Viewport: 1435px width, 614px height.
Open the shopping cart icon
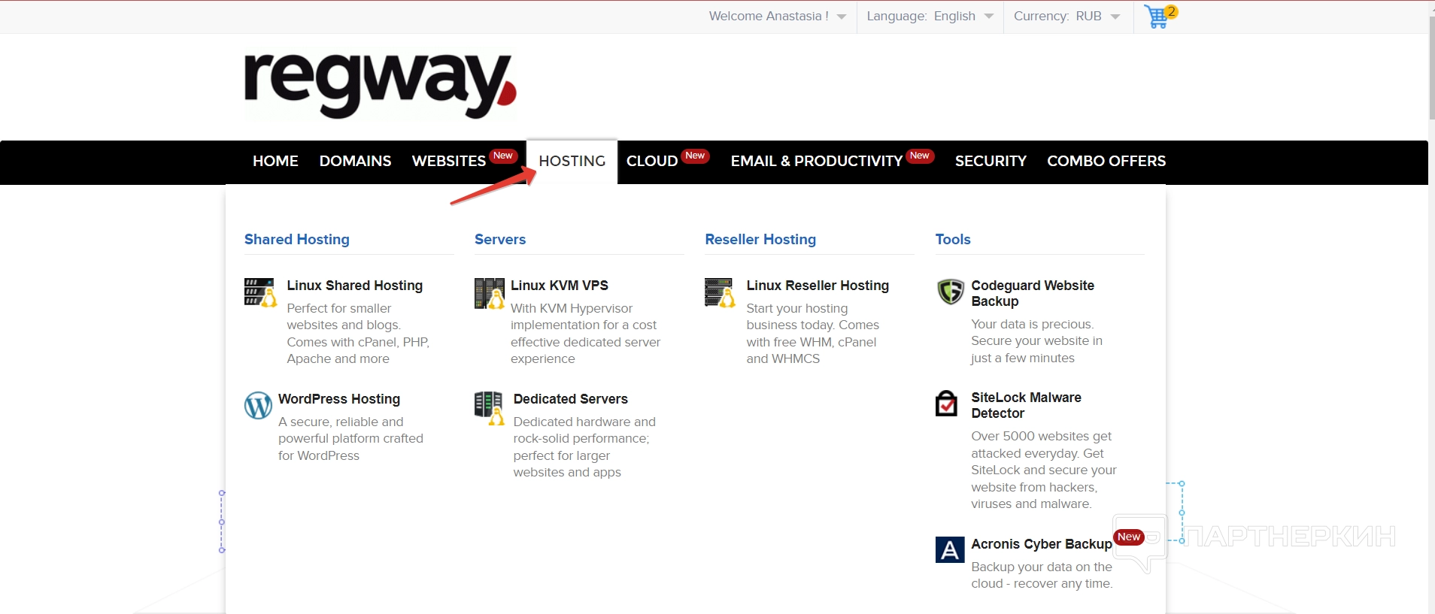pyautogui.click(x=1160, y=17)
